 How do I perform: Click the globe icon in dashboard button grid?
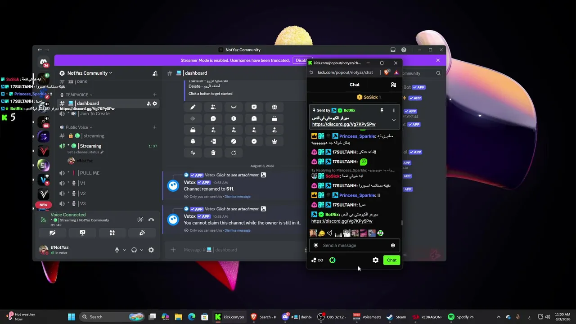coord(274,107)
